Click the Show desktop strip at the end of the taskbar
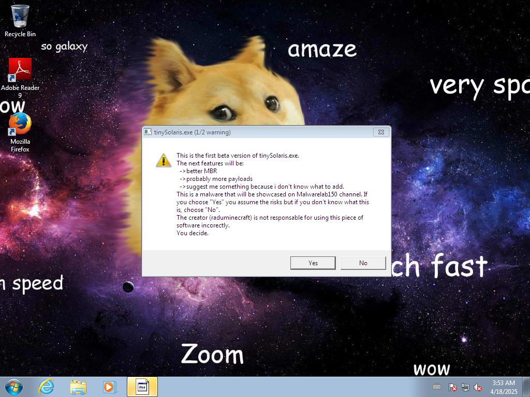The height and width of the screenshot is (397, 530). pos(526,387)
